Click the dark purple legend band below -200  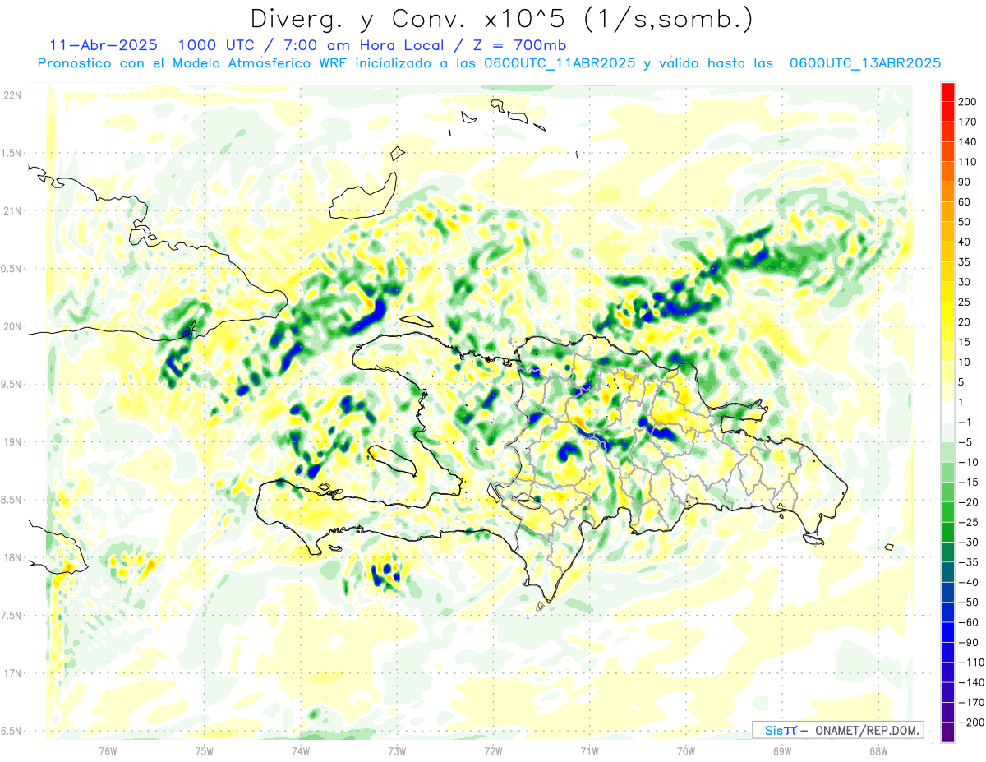947,732
